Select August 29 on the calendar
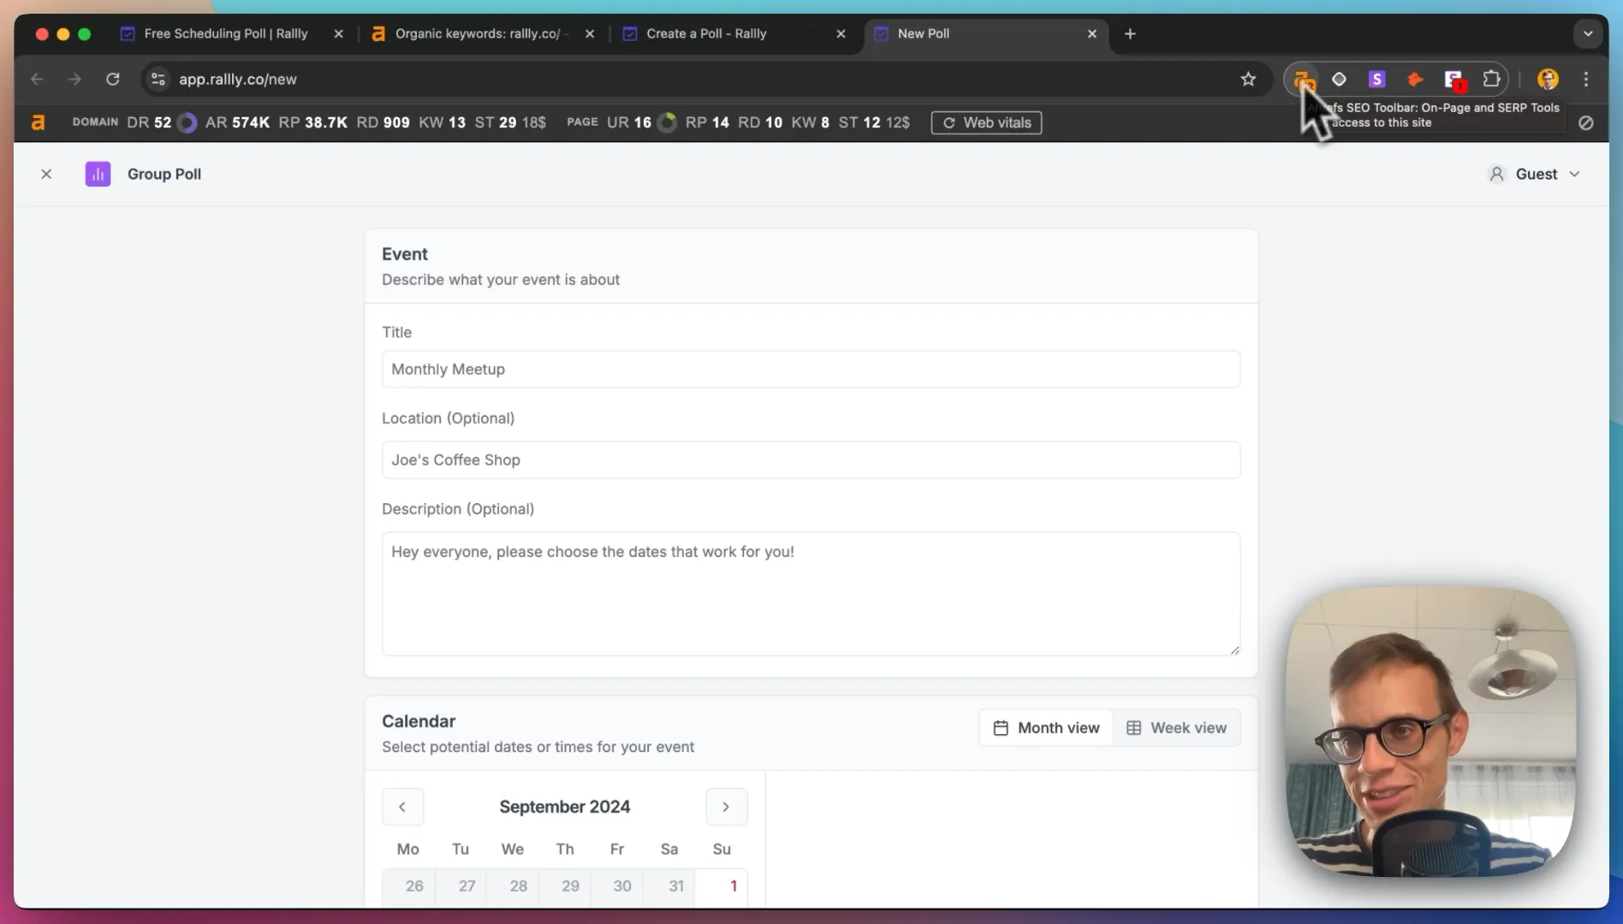The width and height of the screenshot is (1623, 924). [x=565, y=886]
